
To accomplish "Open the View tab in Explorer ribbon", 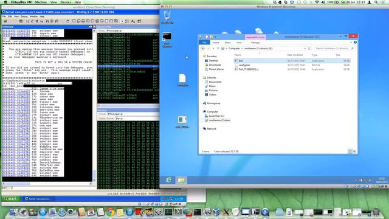I will click(239, 43).
